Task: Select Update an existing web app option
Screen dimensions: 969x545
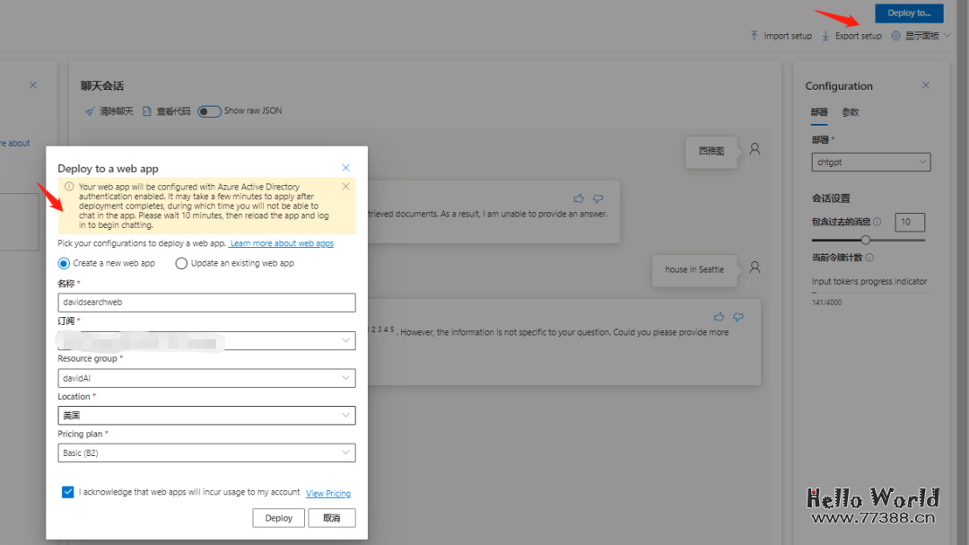Action: (x=181, y=263)
